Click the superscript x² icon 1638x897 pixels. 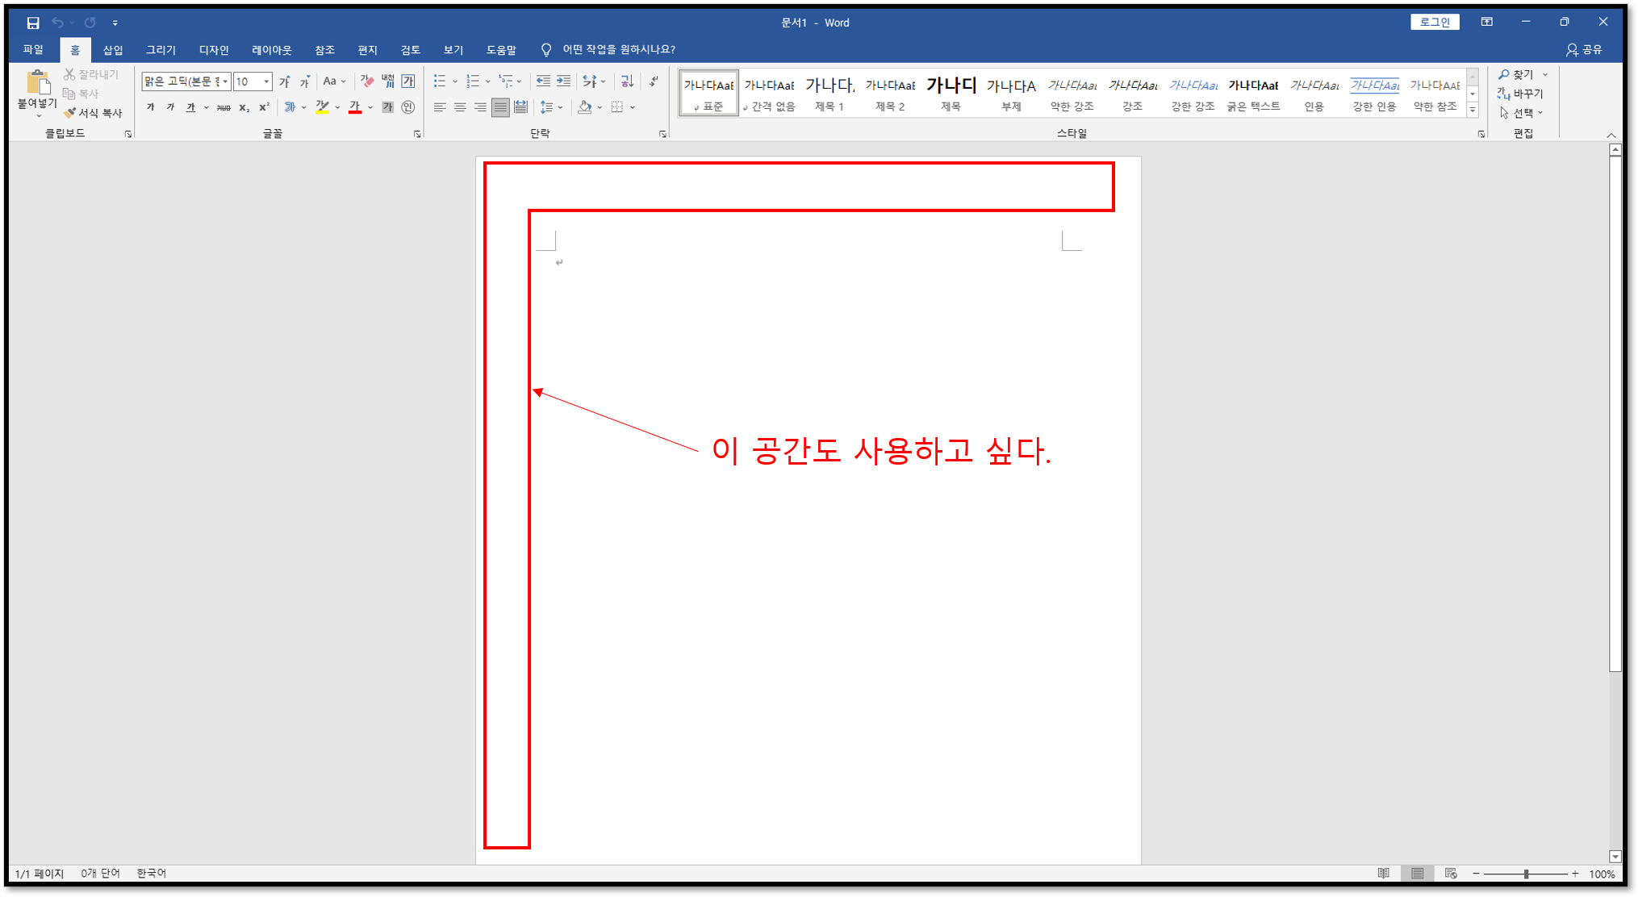pos(264,107)
